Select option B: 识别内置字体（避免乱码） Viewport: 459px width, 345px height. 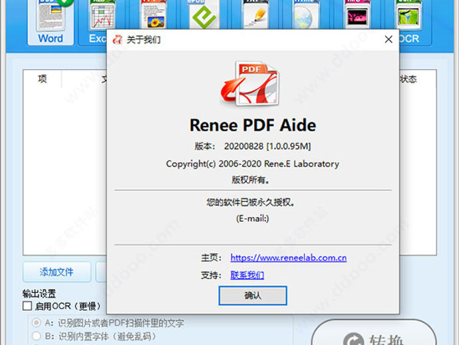(x=37, y=336)
